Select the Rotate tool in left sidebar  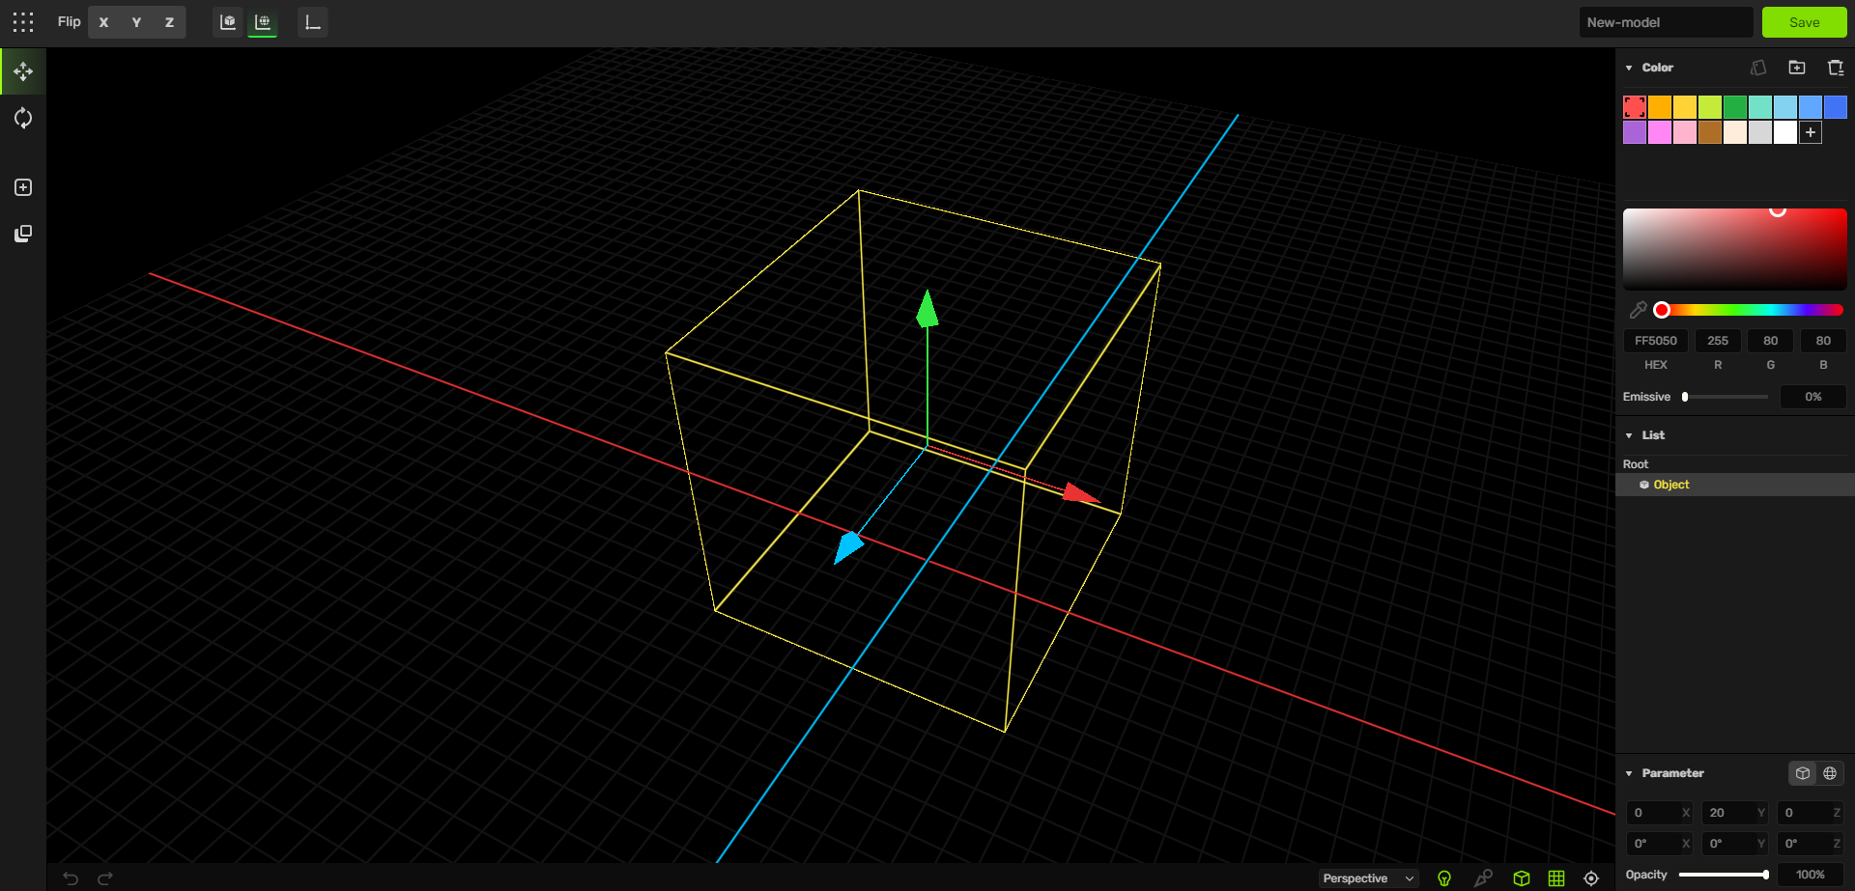[23, 119]
